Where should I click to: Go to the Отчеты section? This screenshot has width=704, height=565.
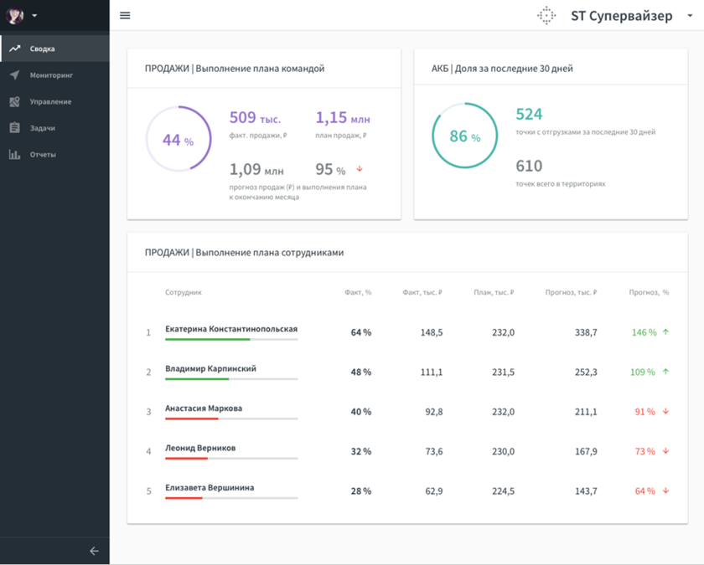coord(43,155)
